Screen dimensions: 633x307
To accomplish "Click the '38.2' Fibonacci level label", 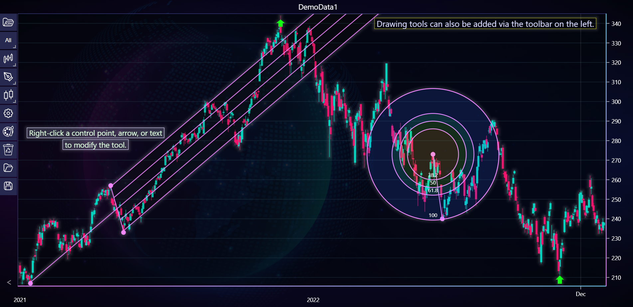I will pos(433,175).
